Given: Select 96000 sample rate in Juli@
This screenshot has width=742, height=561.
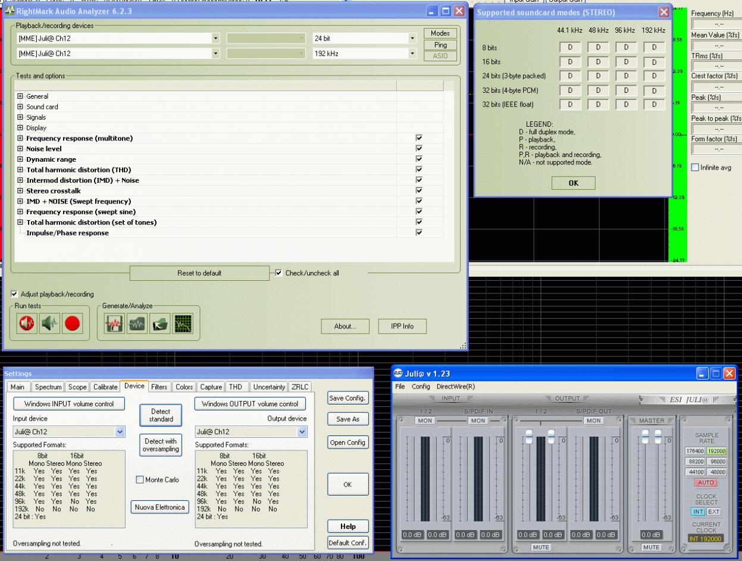Looking at the screenshot, I should (x=716, y=461).
